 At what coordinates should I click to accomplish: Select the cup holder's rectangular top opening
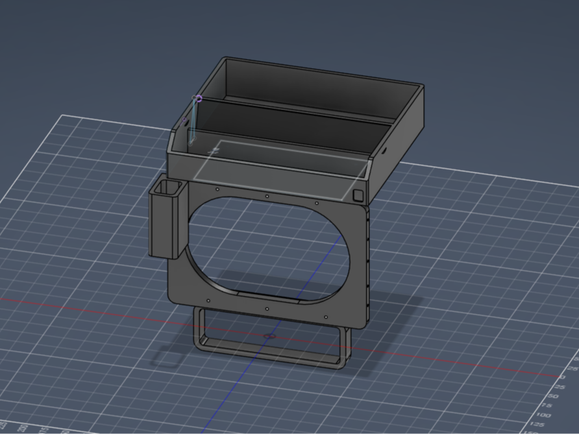click(167, 187)
